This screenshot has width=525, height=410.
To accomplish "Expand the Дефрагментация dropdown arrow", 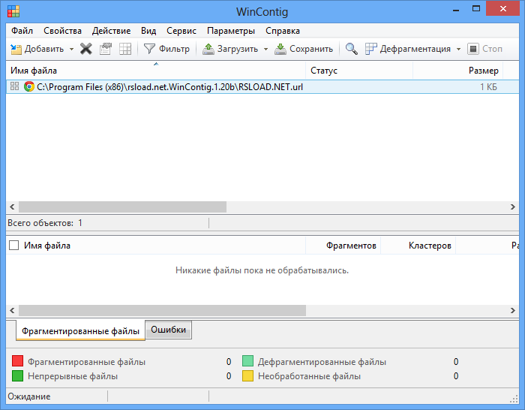I will coord(458,50).
